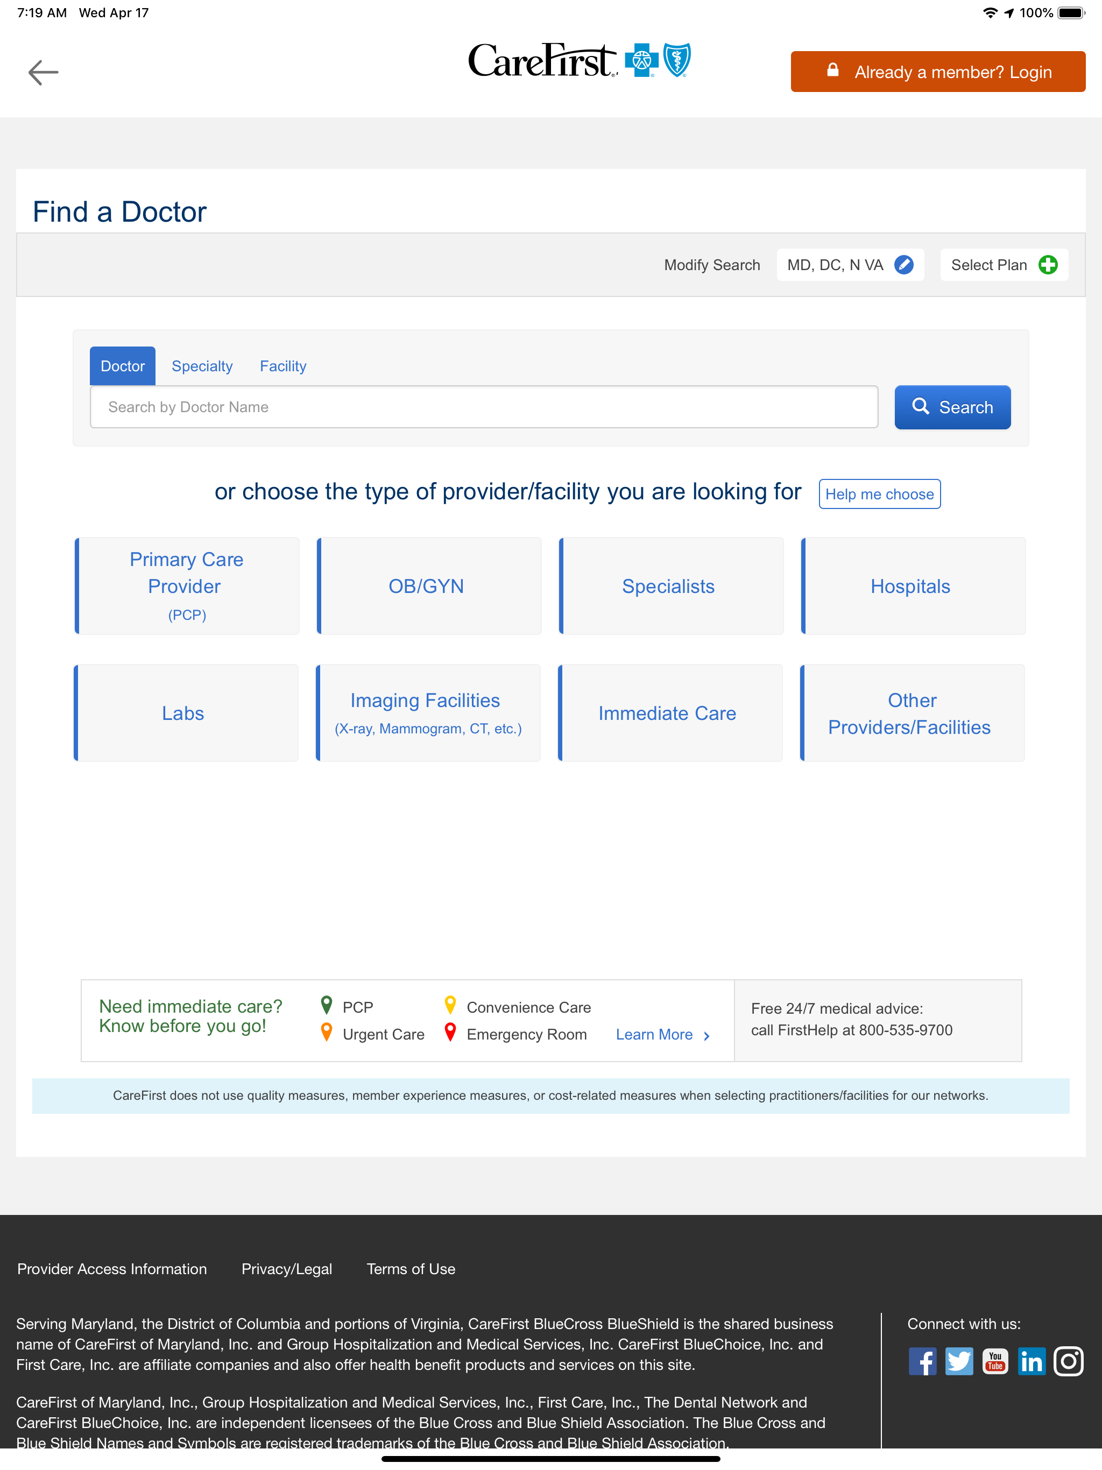Click the 7:19 AM status bar time
Viewport: 1102px width, 1470px height.
click(x=42, y=12)
